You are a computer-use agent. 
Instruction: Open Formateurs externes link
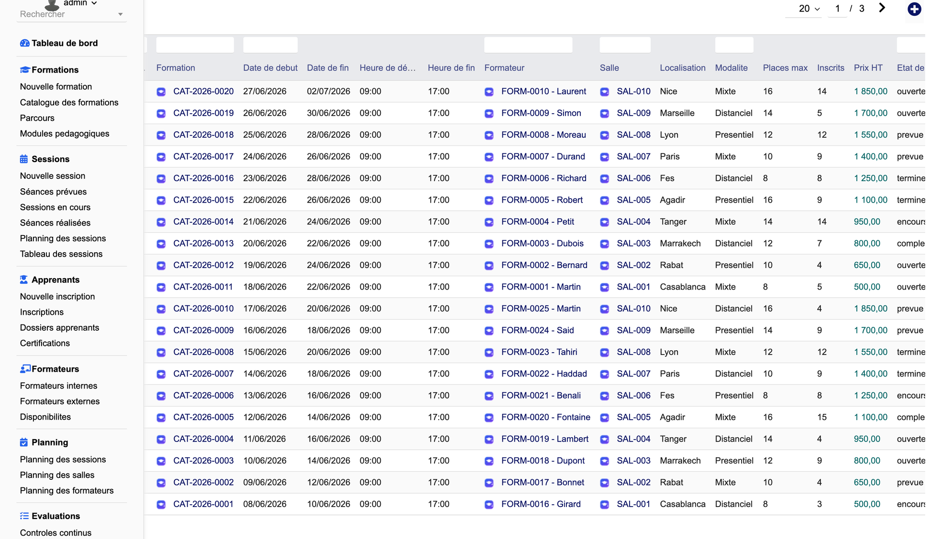coord(60,401)
